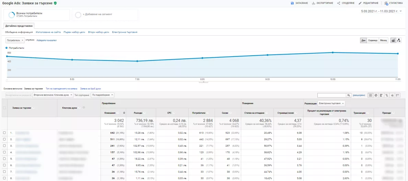Open the performance bar view icon

[x=381, y=95]
